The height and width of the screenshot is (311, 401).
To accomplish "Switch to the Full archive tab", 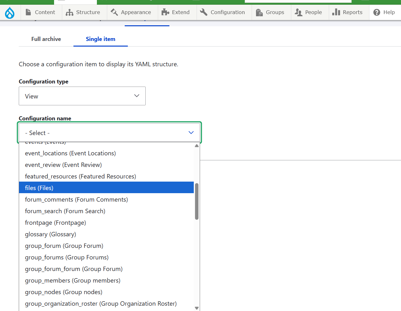I will click(x=46, y=39).
